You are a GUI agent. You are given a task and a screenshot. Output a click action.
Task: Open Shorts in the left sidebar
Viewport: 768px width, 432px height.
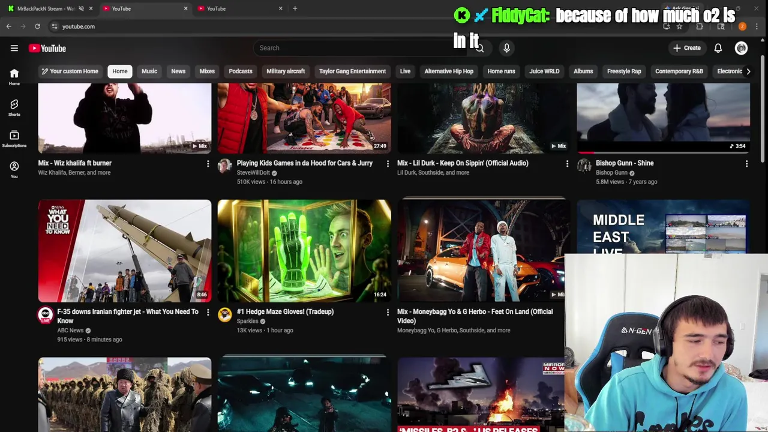14,108
